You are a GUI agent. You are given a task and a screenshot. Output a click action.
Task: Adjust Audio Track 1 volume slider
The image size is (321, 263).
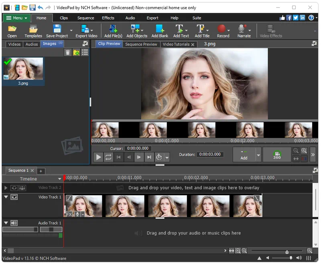point(20,230)
